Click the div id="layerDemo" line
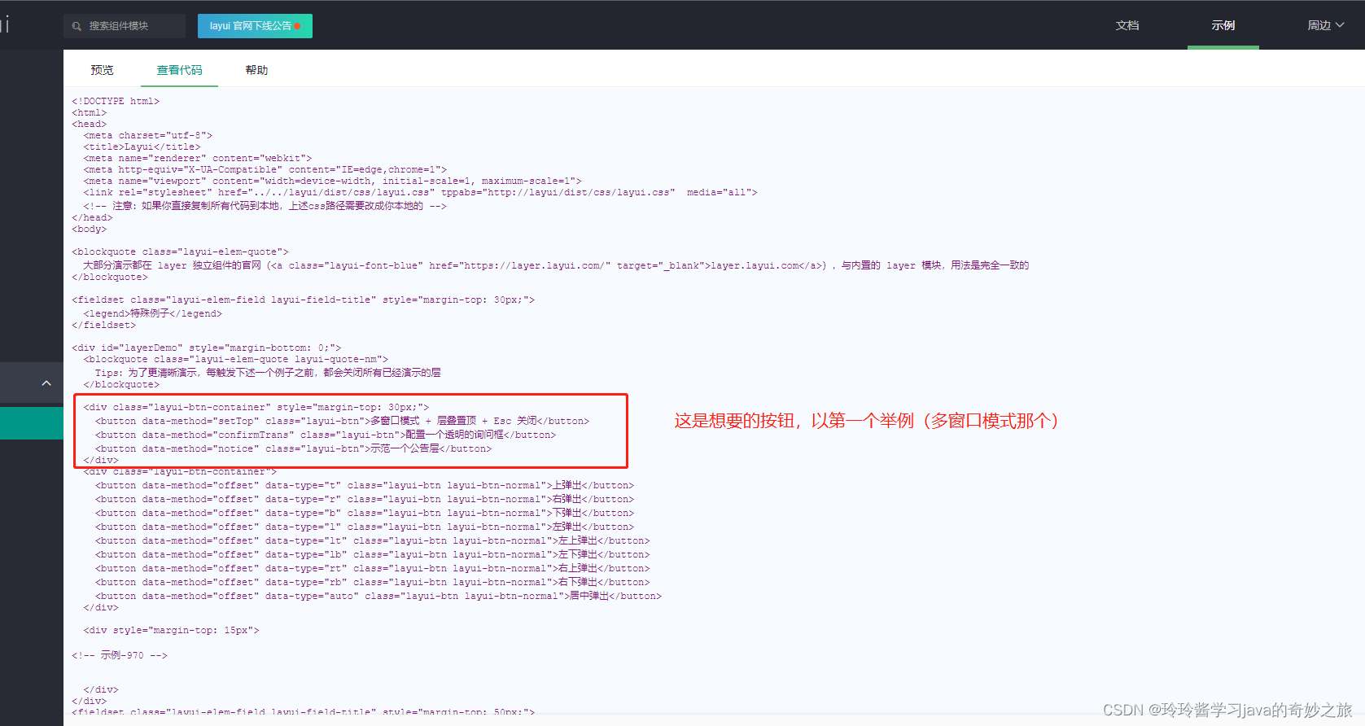Viewport: 1365px width, 726px height. tap(207, 348)
